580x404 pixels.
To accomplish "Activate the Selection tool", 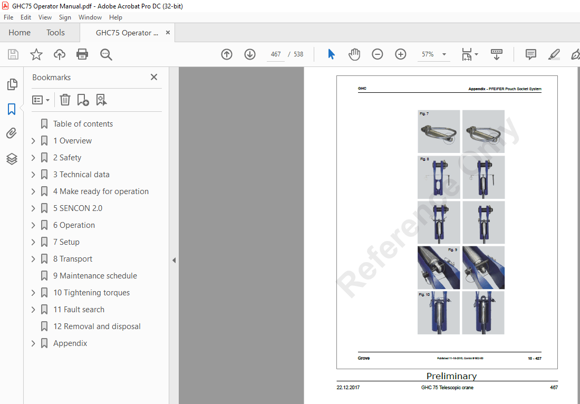I will click(x=332, y=54).
